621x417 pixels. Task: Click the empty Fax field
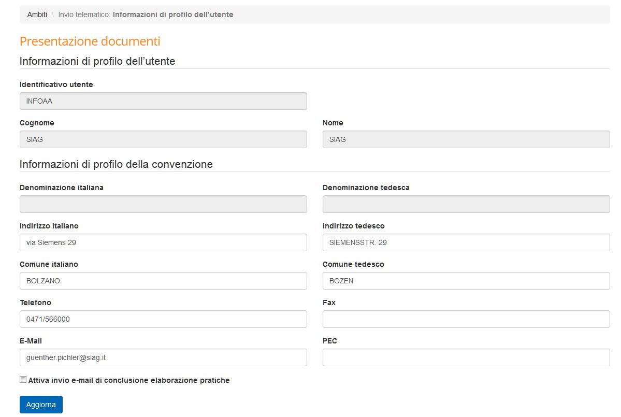click(466, 319)
